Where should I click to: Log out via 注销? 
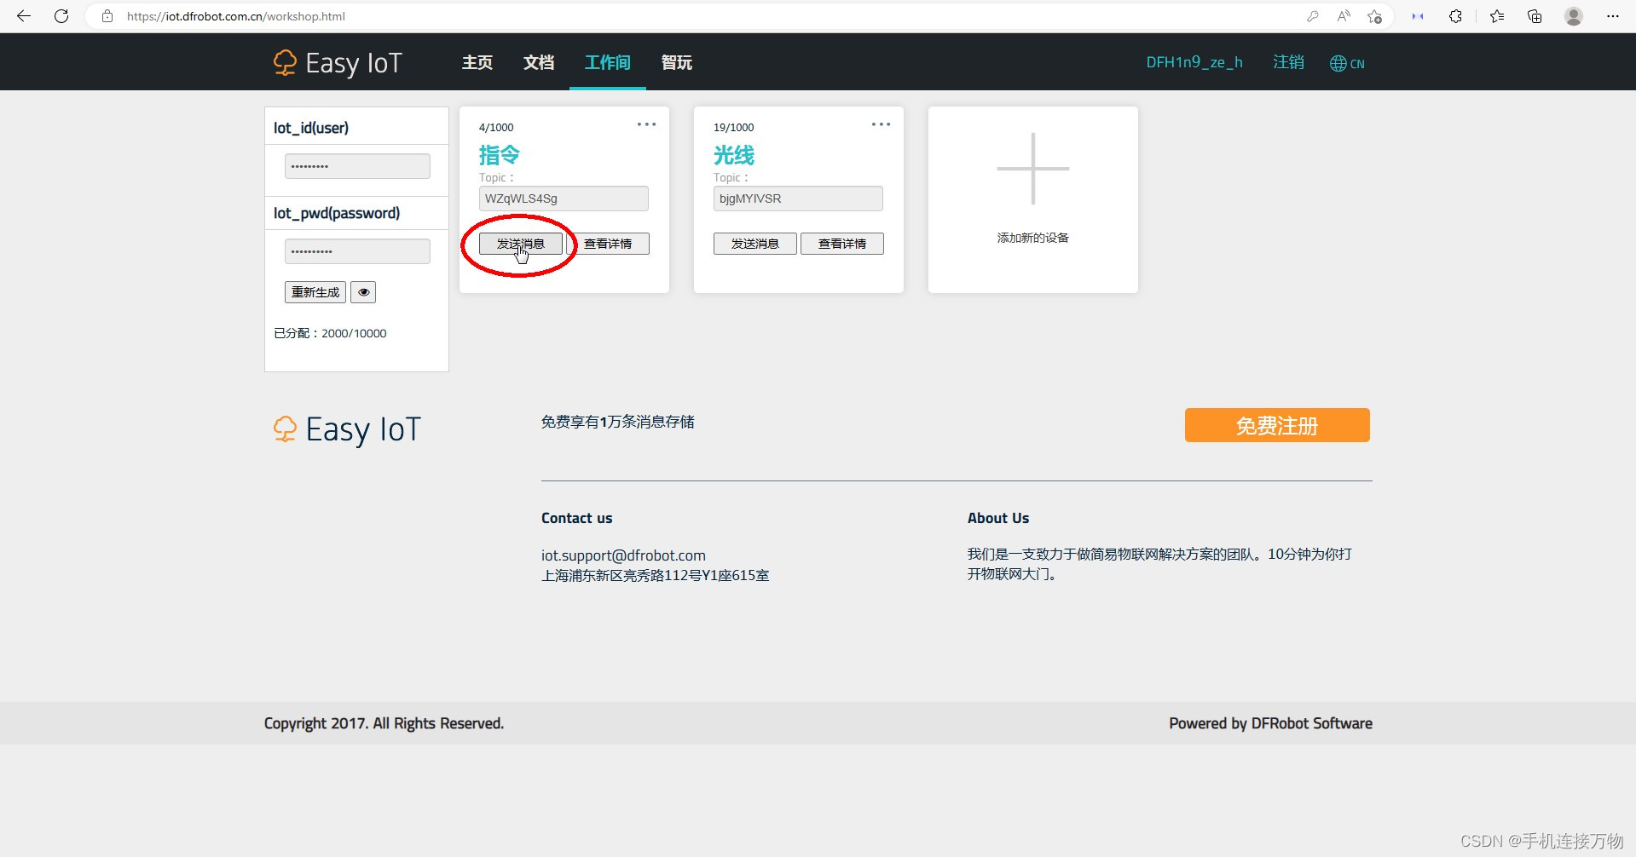pyautogui.click(x=1288, y=62)
